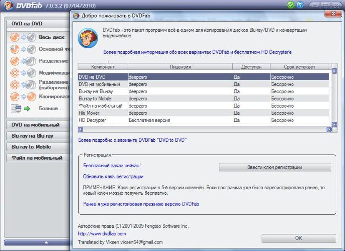Select the Клонировать clone mode icon
Viewport: 345px width, 251px height.
click(x=23, y=96)
